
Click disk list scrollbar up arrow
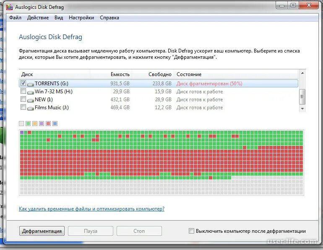302,73
